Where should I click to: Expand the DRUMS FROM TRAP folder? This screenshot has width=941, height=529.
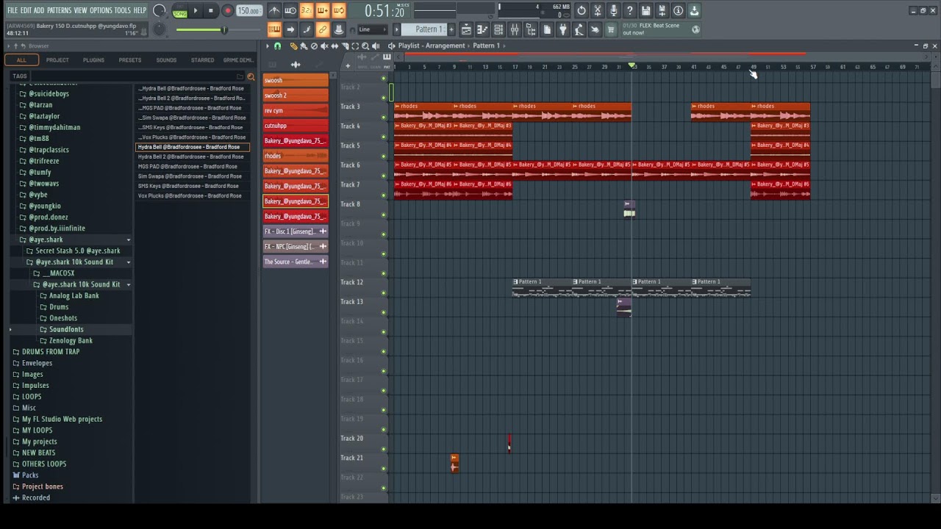[x=50, y=352]
